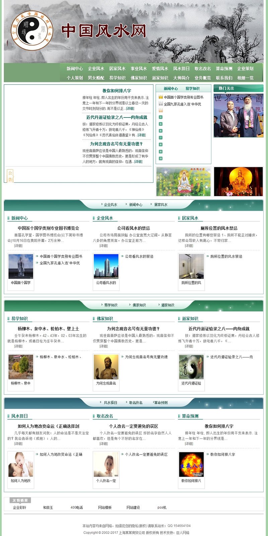Open 联系我们 in the navigation menu
The width and height of the screenshot is (268, 536).
coord(224,78)
